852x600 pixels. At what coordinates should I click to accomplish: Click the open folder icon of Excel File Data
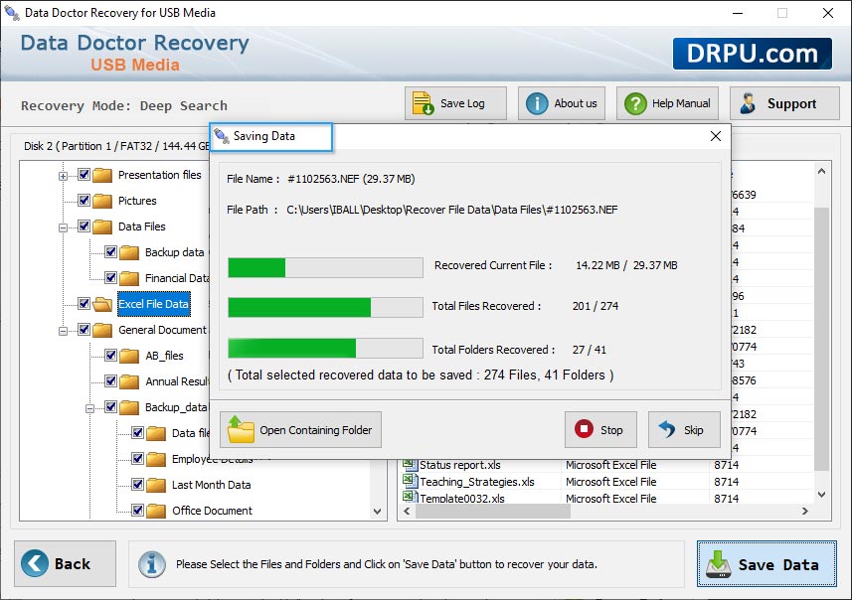(102, 304)
